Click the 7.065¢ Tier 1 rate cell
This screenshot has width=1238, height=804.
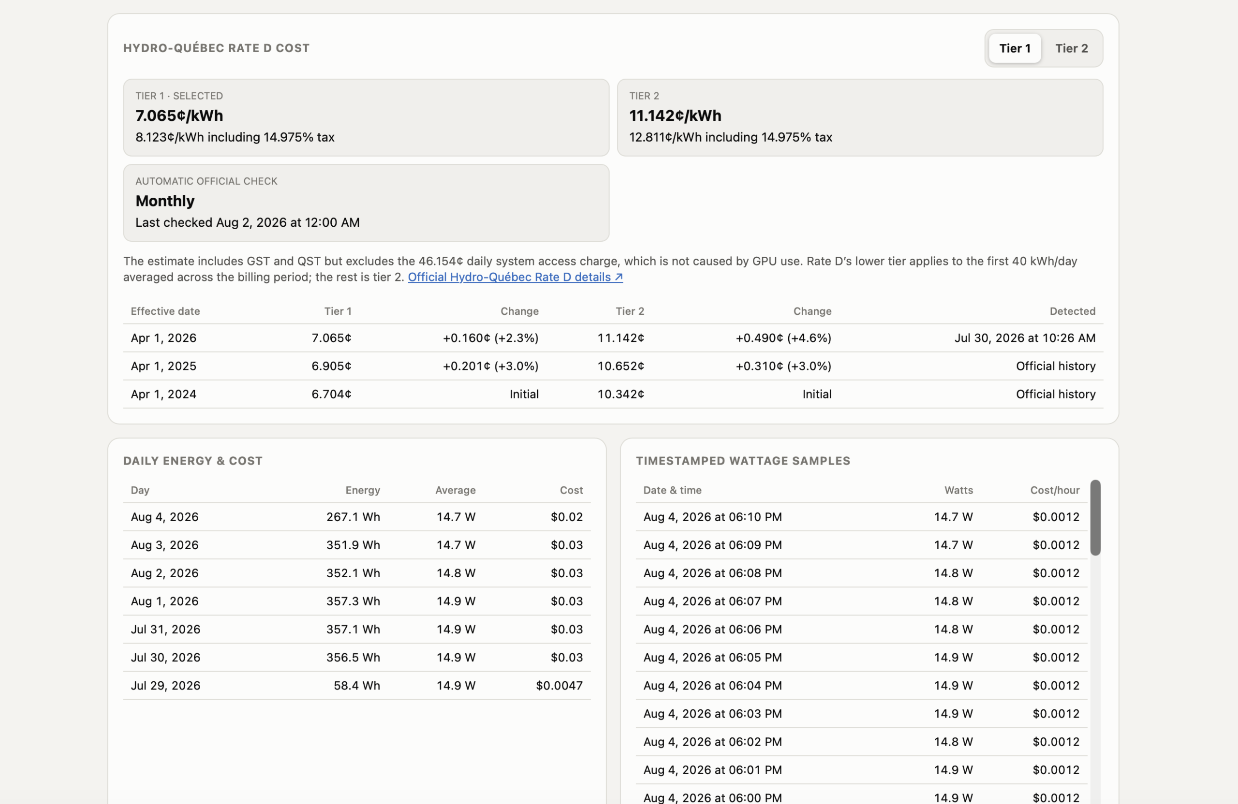331,338
